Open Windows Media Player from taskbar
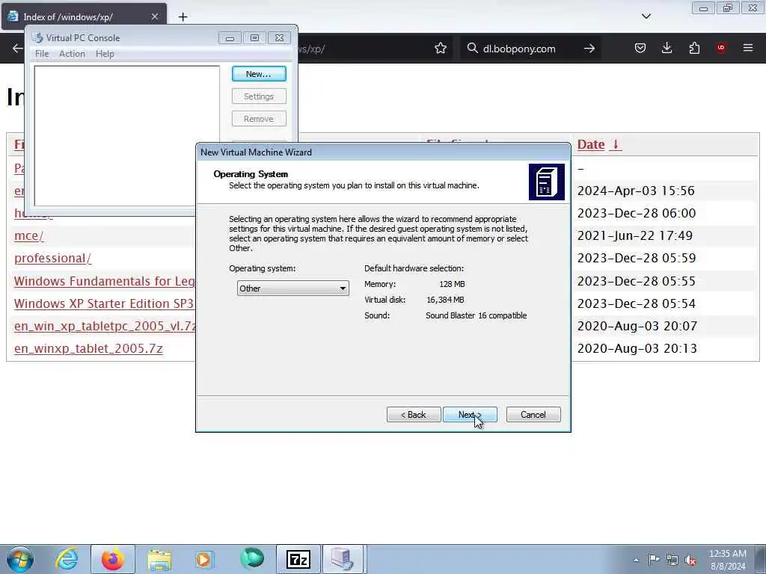This screenshot has height=574, width=766. [x=204, y=559]
